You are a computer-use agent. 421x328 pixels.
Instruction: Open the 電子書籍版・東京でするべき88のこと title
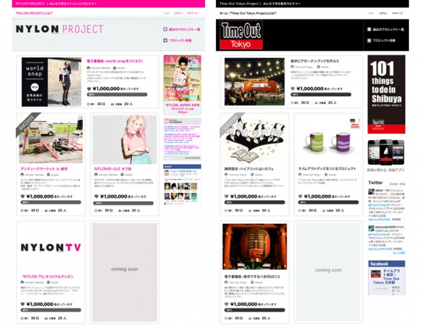[252, 277]
